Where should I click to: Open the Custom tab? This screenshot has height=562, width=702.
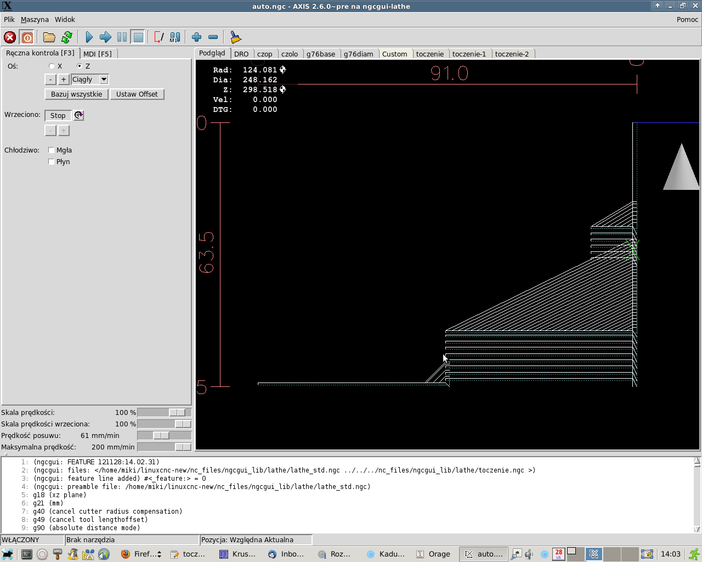point(395,54)
